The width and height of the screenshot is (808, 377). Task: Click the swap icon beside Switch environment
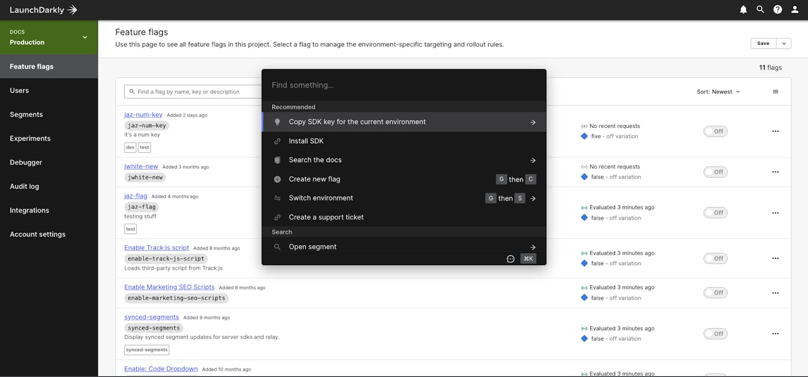click(277, 198)
